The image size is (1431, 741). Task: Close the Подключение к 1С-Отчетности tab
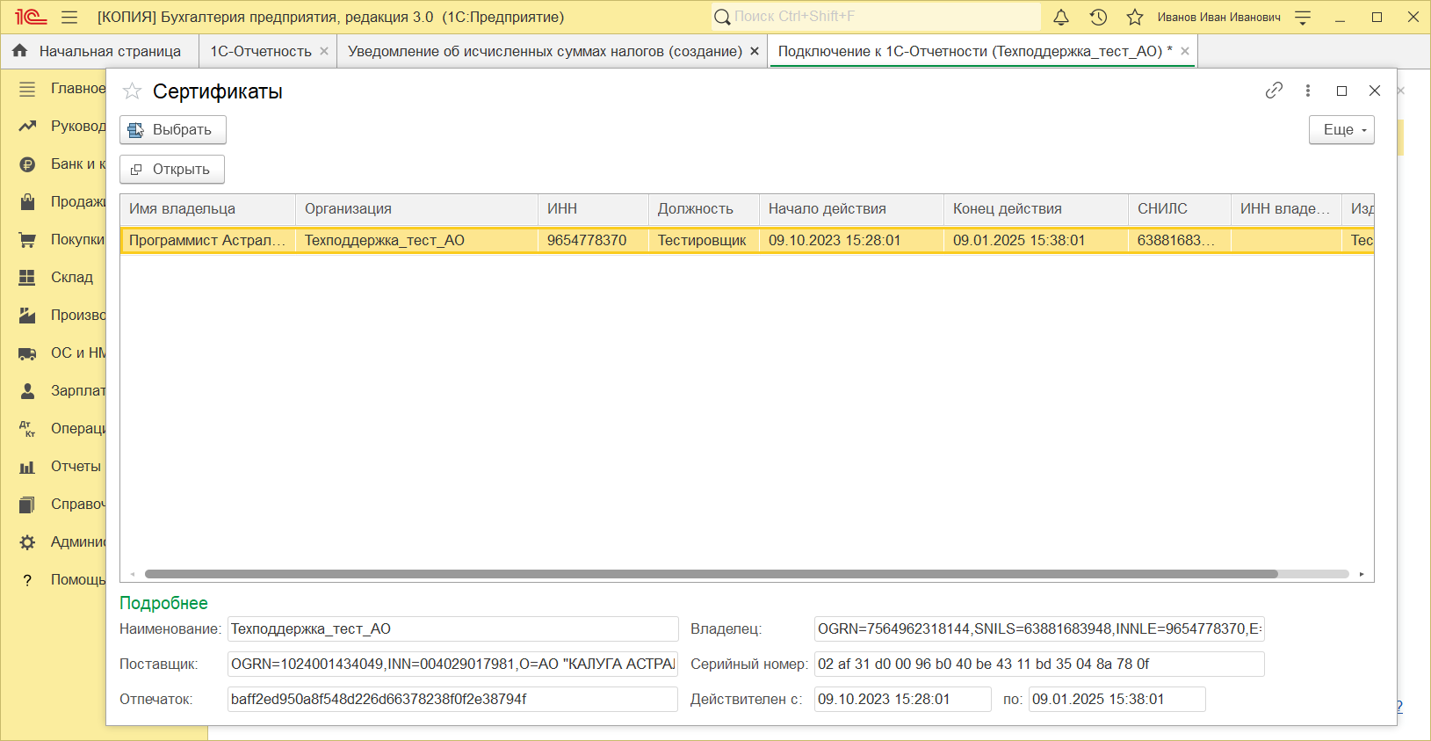1185,51
